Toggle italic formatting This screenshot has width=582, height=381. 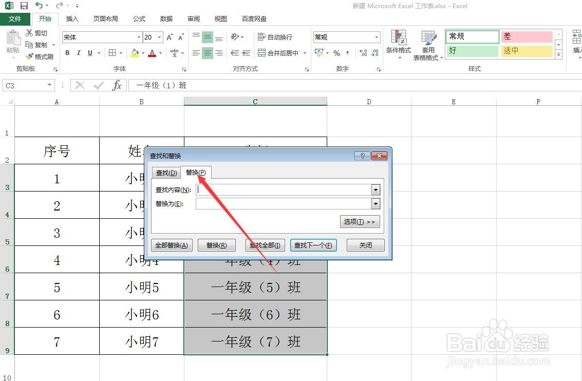(78, 53)
